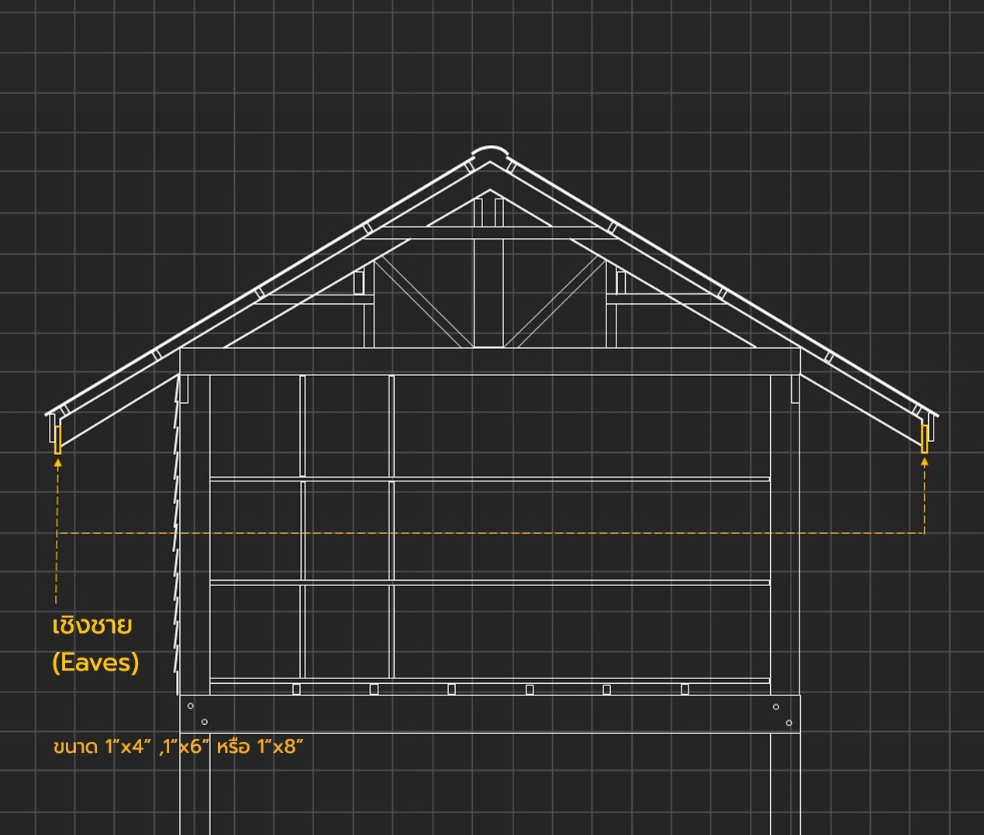Click the size note "ขนาด 1"x4" ,1"x6" หรือ 1"x8""

(178, 747)
